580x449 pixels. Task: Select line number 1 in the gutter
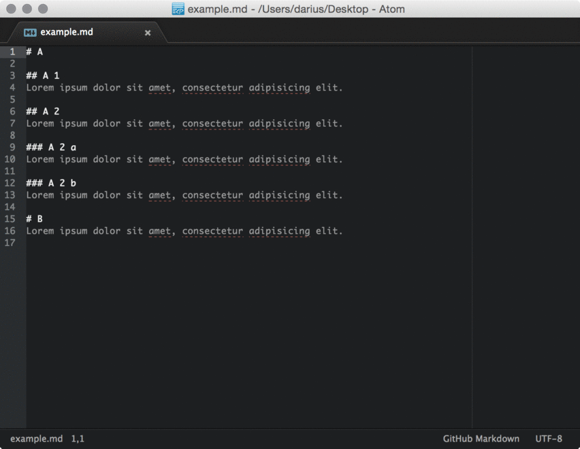tap(12, 52)
